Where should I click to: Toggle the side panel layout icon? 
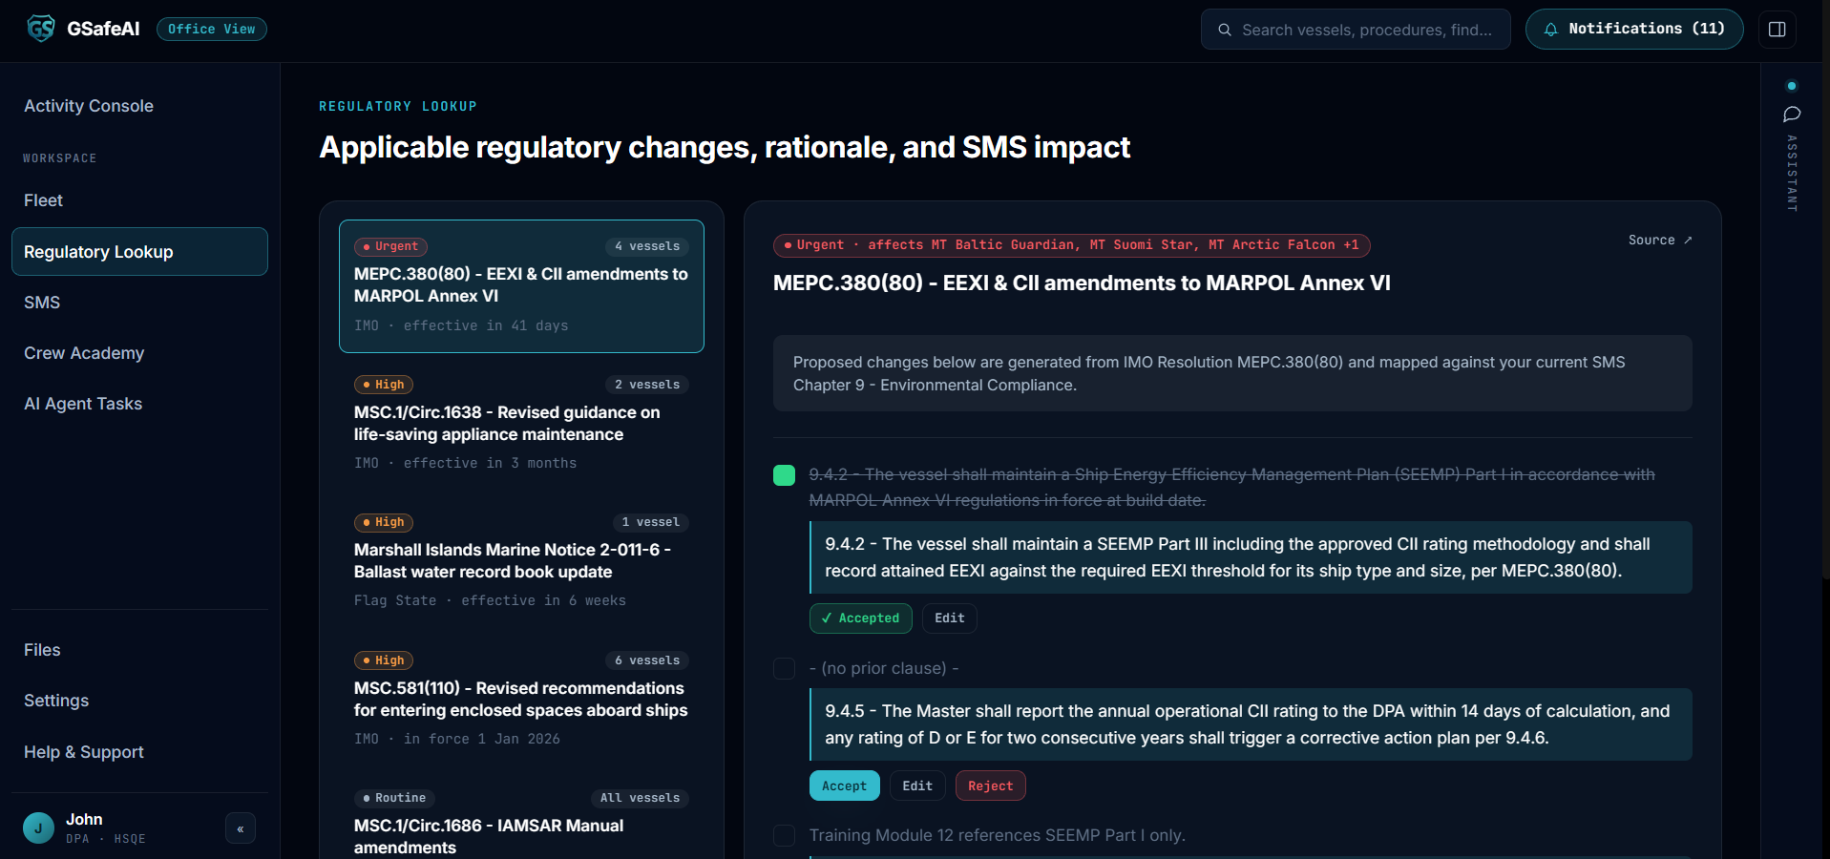click(1777, 30)
